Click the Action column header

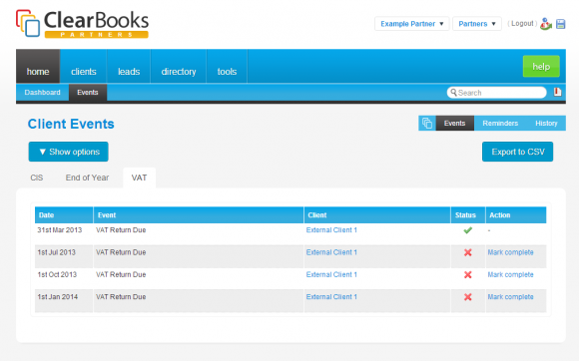(x=516, y=215)
